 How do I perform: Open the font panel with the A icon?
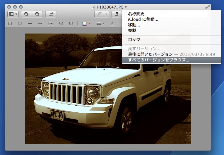pos(112,24)
